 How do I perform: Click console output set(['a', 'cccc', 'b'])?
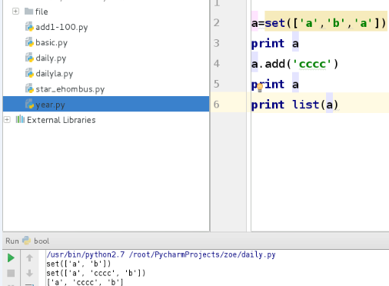click(x=96, y=273)
